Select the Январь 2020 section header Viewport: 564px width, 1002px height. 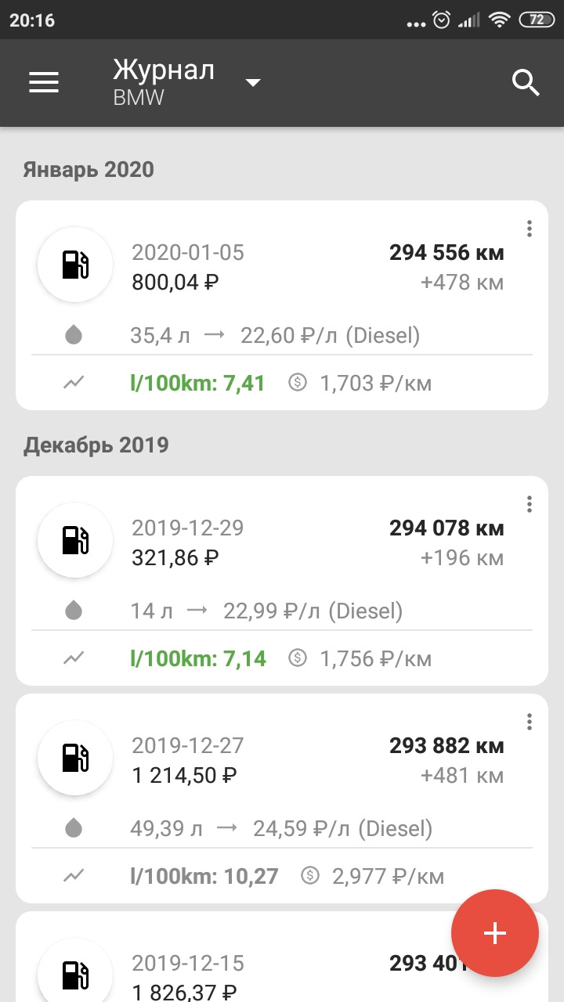[x=89, y=169]
